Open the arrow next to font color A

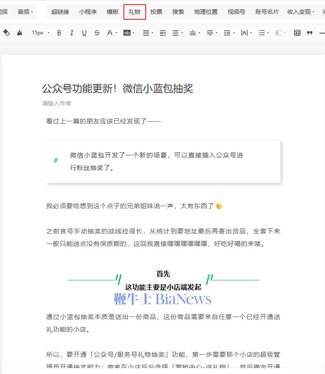(116, 33)
